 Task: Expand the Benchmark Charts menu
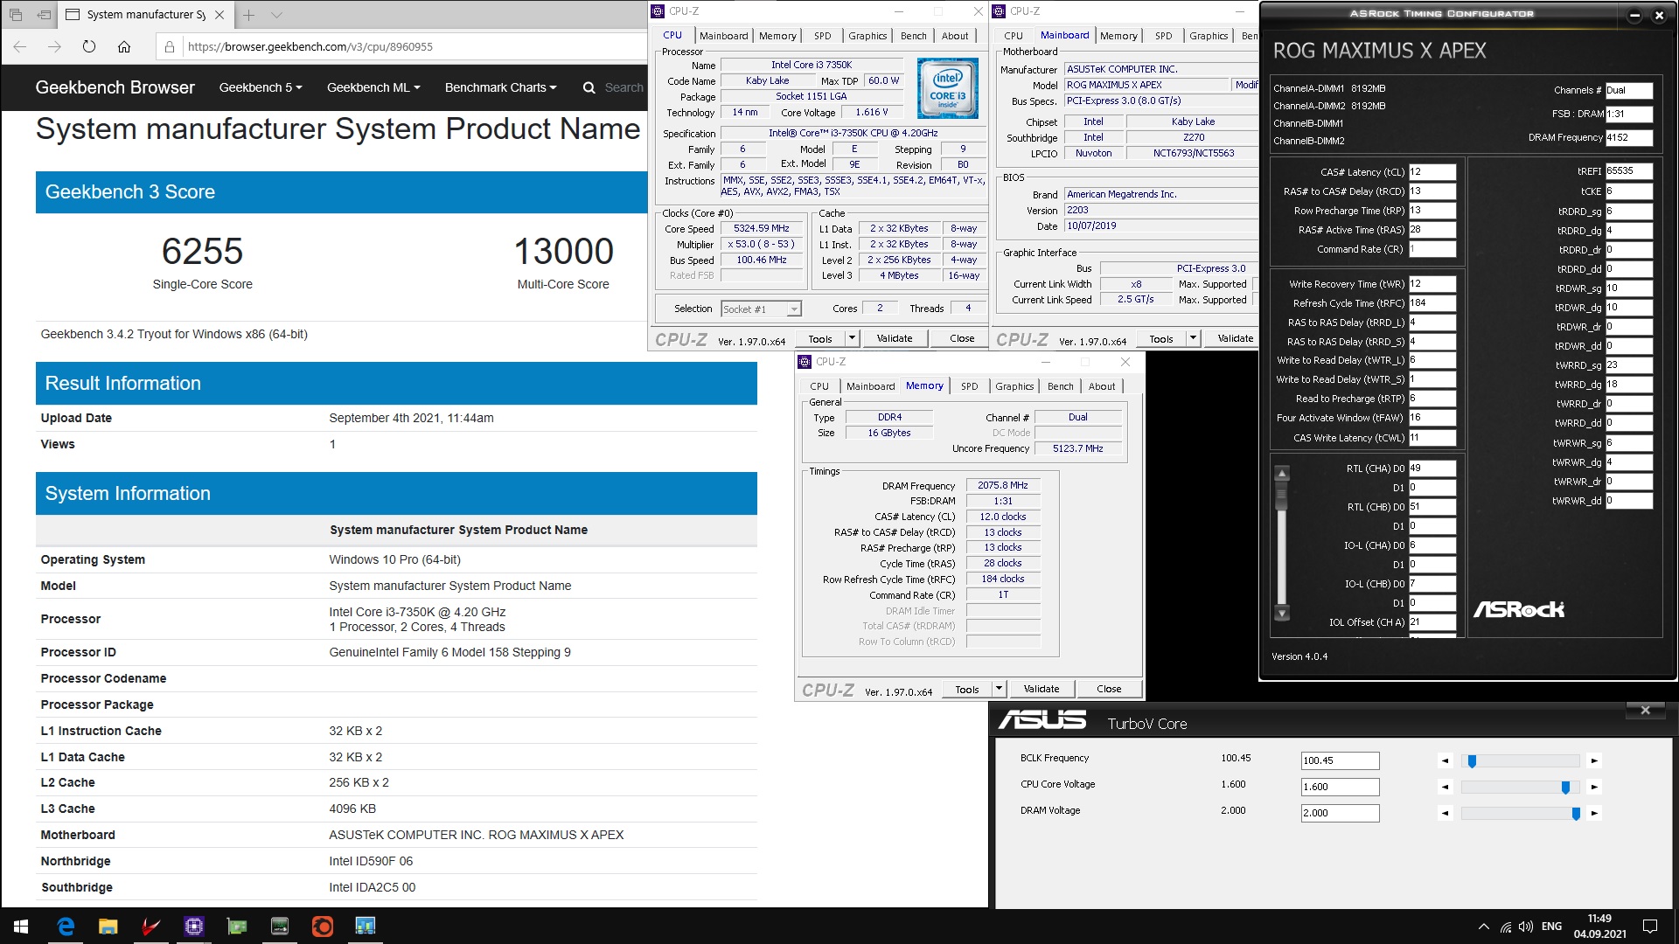tap(500, 87)
